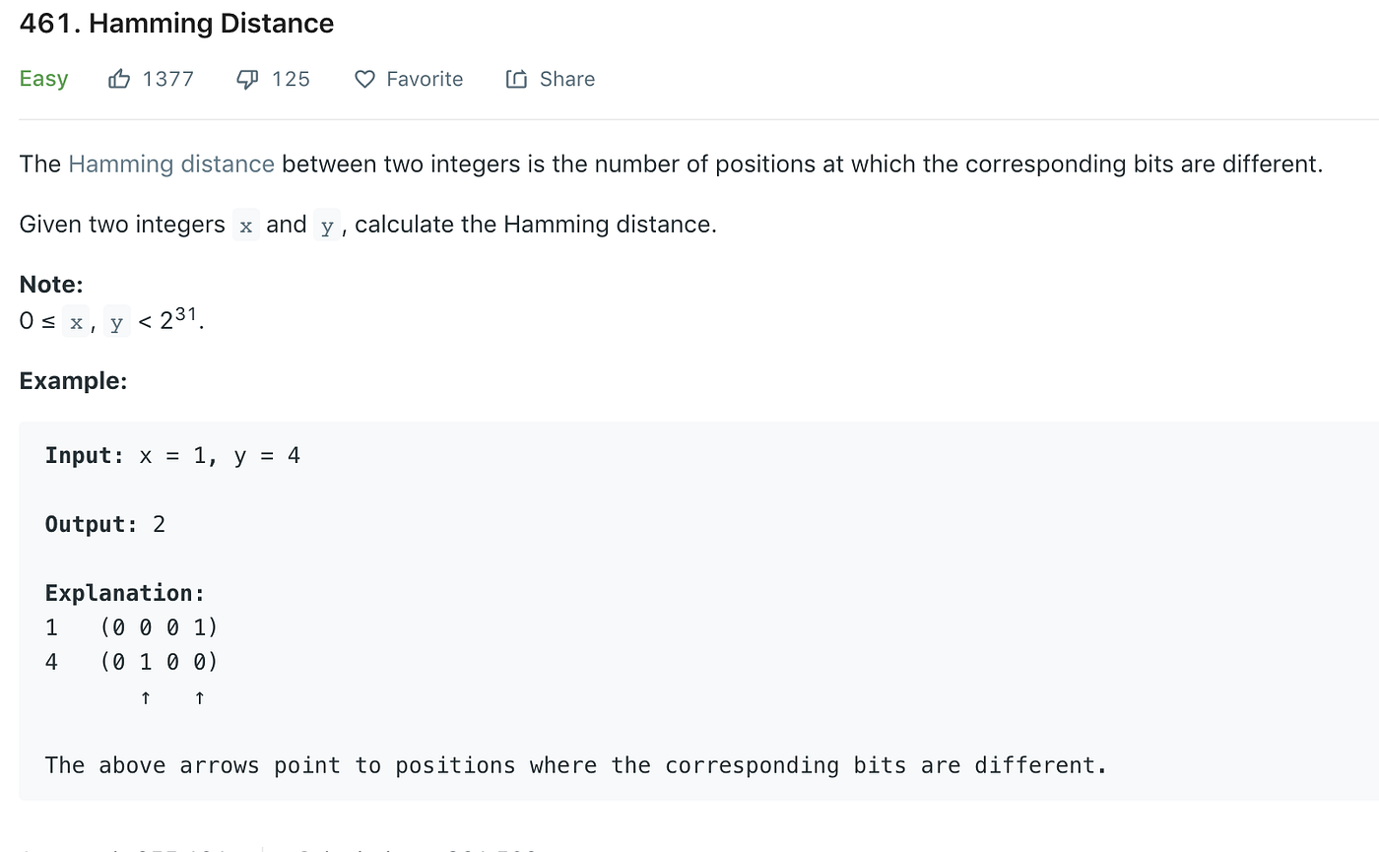Click the dislike count 125
Screen dimensions: 1379x852
(x=291, y=79)
